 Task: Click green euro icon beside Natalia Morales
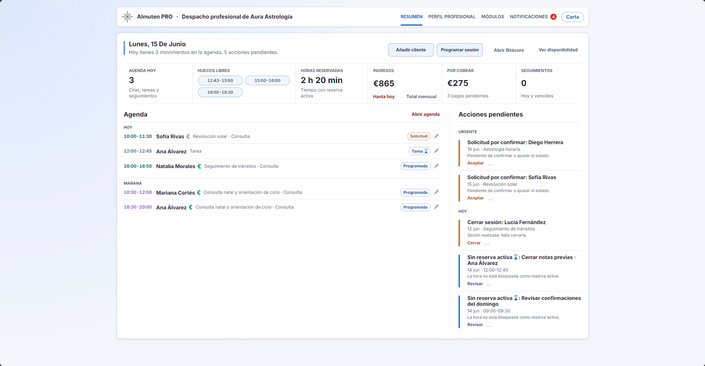point(200,166)
